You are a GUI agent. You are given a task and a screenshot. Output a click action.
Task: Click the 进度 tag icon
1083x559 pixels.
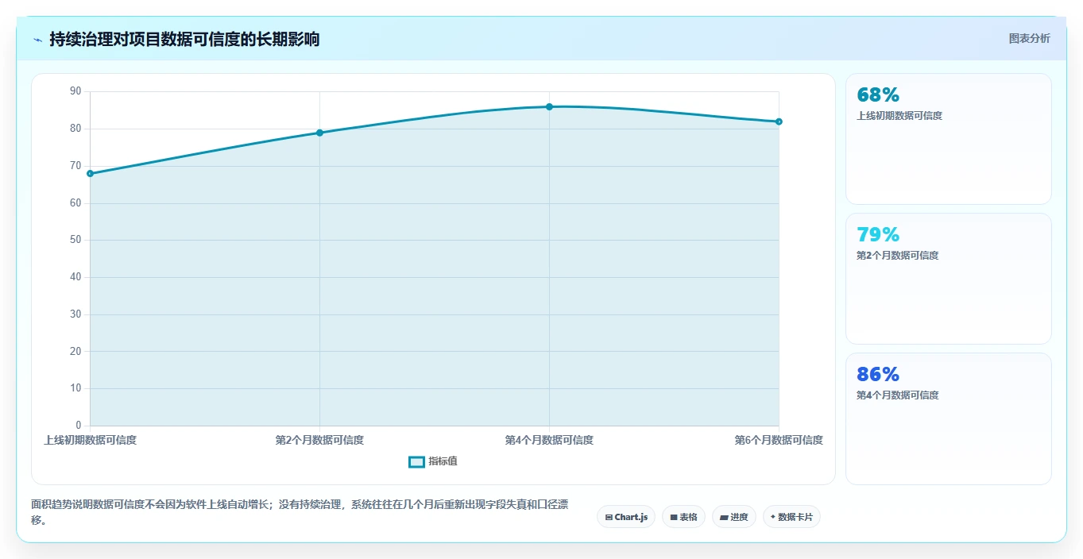pos(724,517)
